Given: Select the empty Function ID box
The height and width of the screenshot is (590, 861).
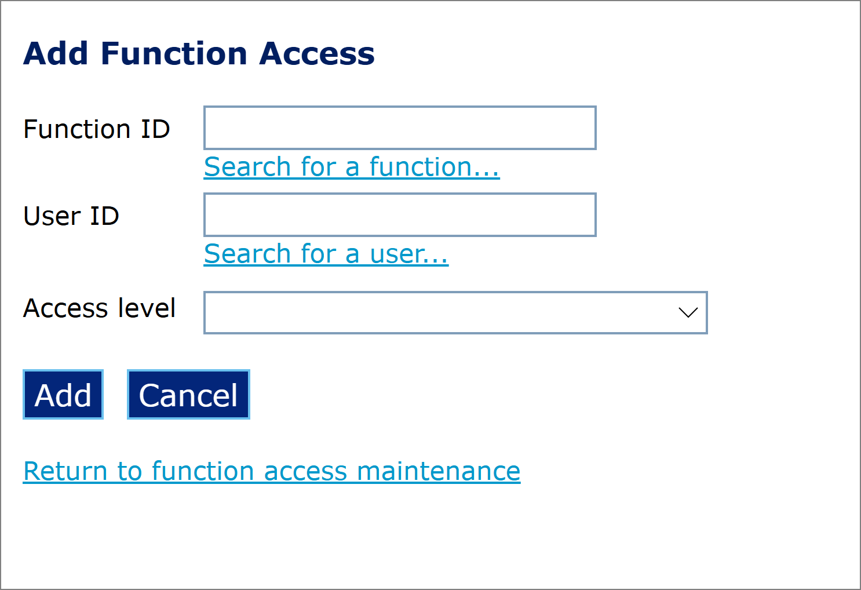Looking at the screenshot, I should tap(400, 128).
